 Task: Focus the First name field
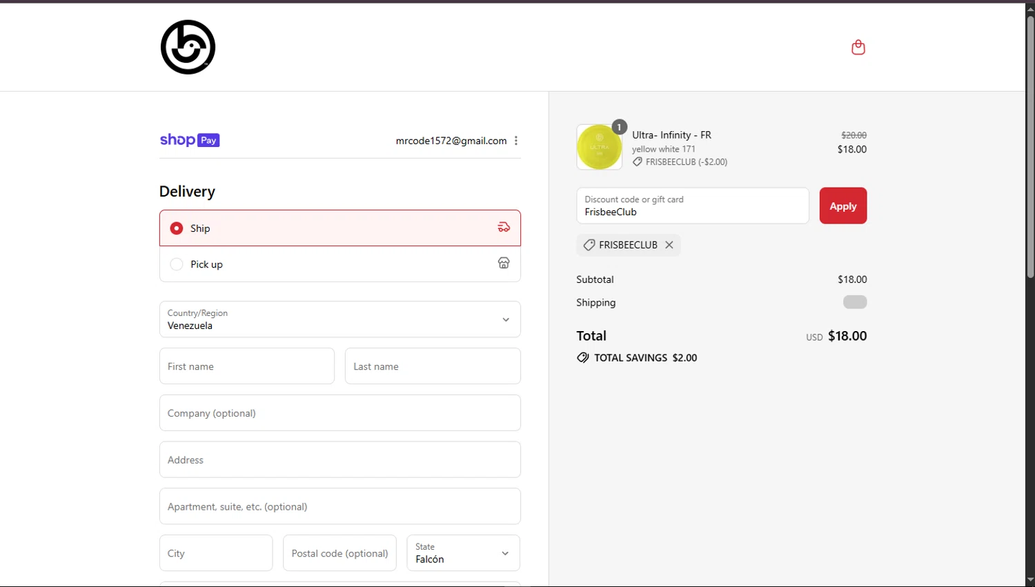click(x=246, y=366)
